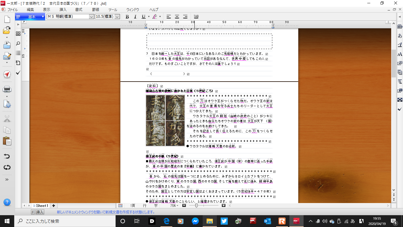The height and width of the screenshot is (227, 403).
Task: Click the page settings gear document icon
Action: tap(7, 104)
